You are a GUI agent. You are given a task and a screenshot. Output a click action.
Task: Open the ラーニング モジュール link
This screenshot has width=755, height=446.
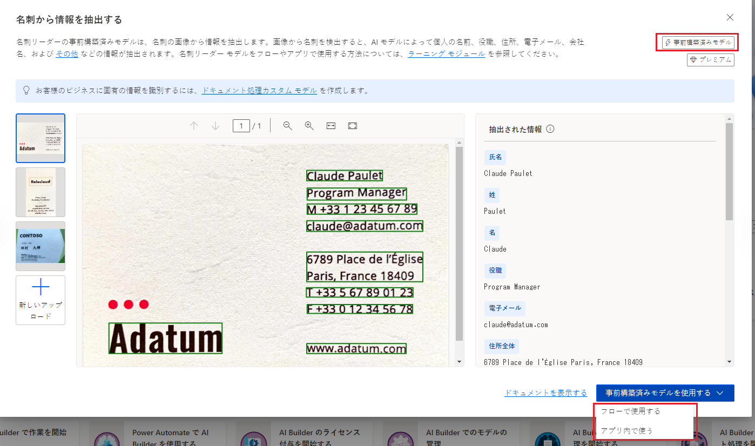click(447, 54)
